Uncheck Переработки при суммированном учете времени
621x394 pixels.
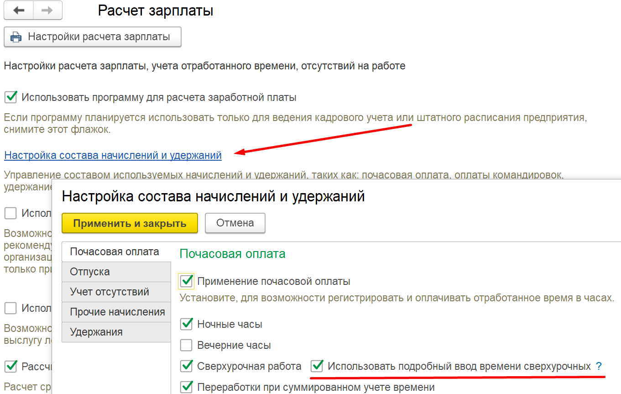point(186,387)
